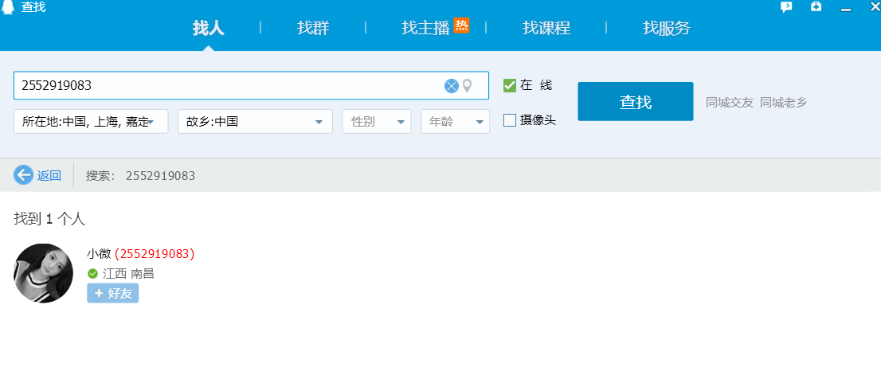Click the + 好友 add friend button
The width and height of the screenshot is (881, 383).
112,293
